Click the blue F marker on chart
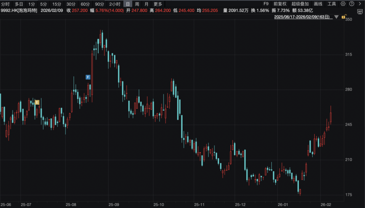The image size is (365, 208). pos(88,77)
